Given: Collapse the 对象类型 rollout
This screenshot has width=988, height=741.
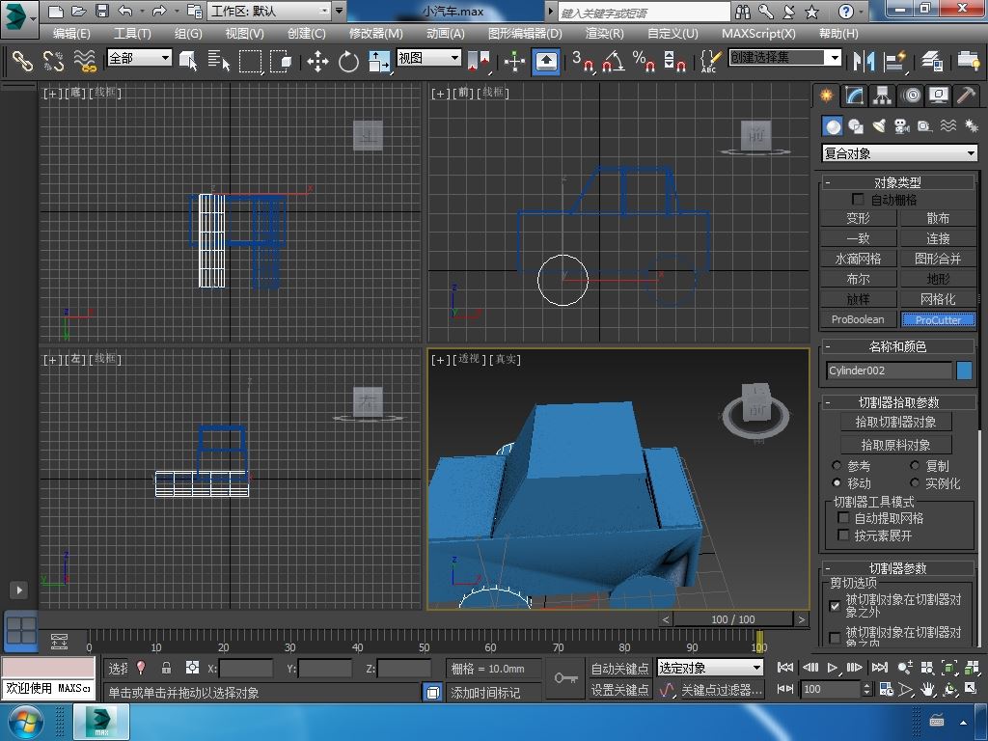Looking at the screenshot, I should tap(897, 182).
